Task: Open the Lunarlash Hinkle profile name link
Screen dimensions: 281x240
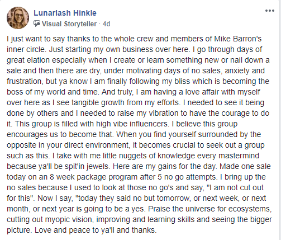Action: coord(65,13)
